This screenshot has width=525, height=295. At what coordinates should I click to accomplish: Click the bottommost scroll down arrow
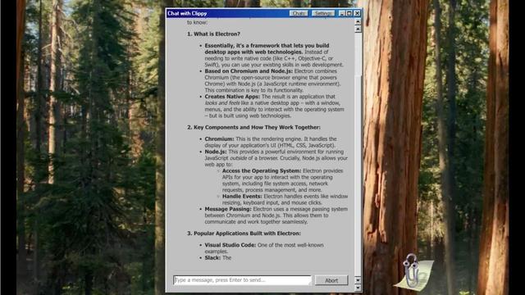358,288
